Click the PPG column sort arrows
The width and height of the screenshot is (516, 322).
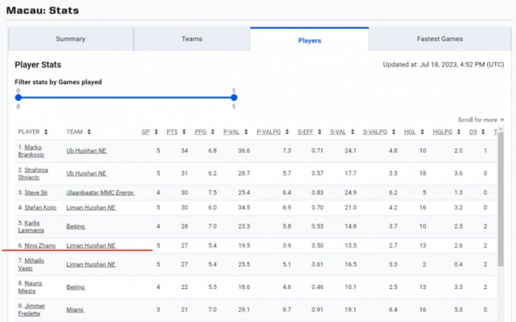pyautogui.click(x=212, y=132)
